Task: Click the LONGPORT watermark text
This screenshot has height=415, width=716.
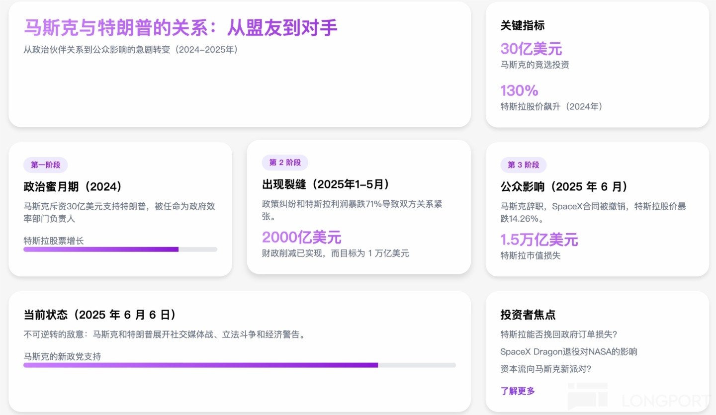Action: click(x=666, y=401)
